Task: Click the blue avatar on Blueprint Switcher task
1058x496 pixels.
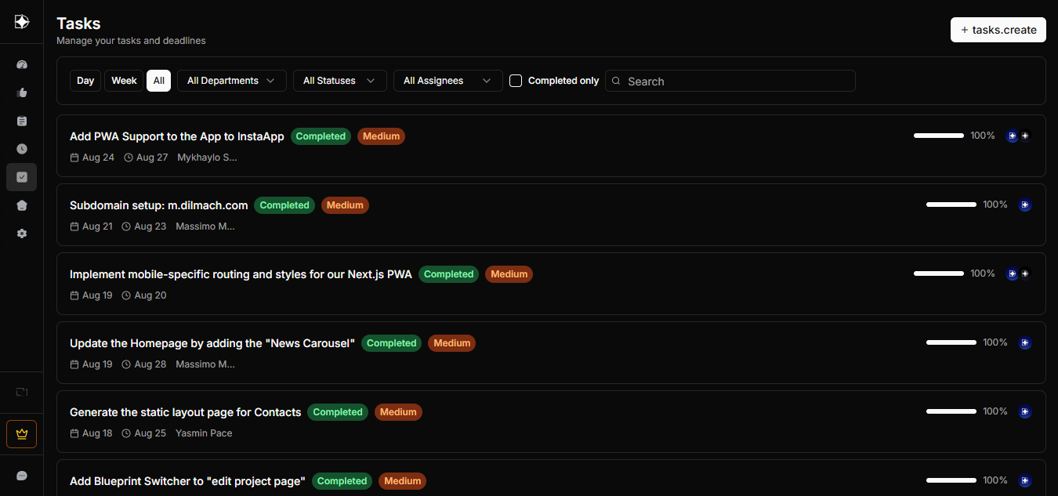Action: click(x=1025, y=480)
